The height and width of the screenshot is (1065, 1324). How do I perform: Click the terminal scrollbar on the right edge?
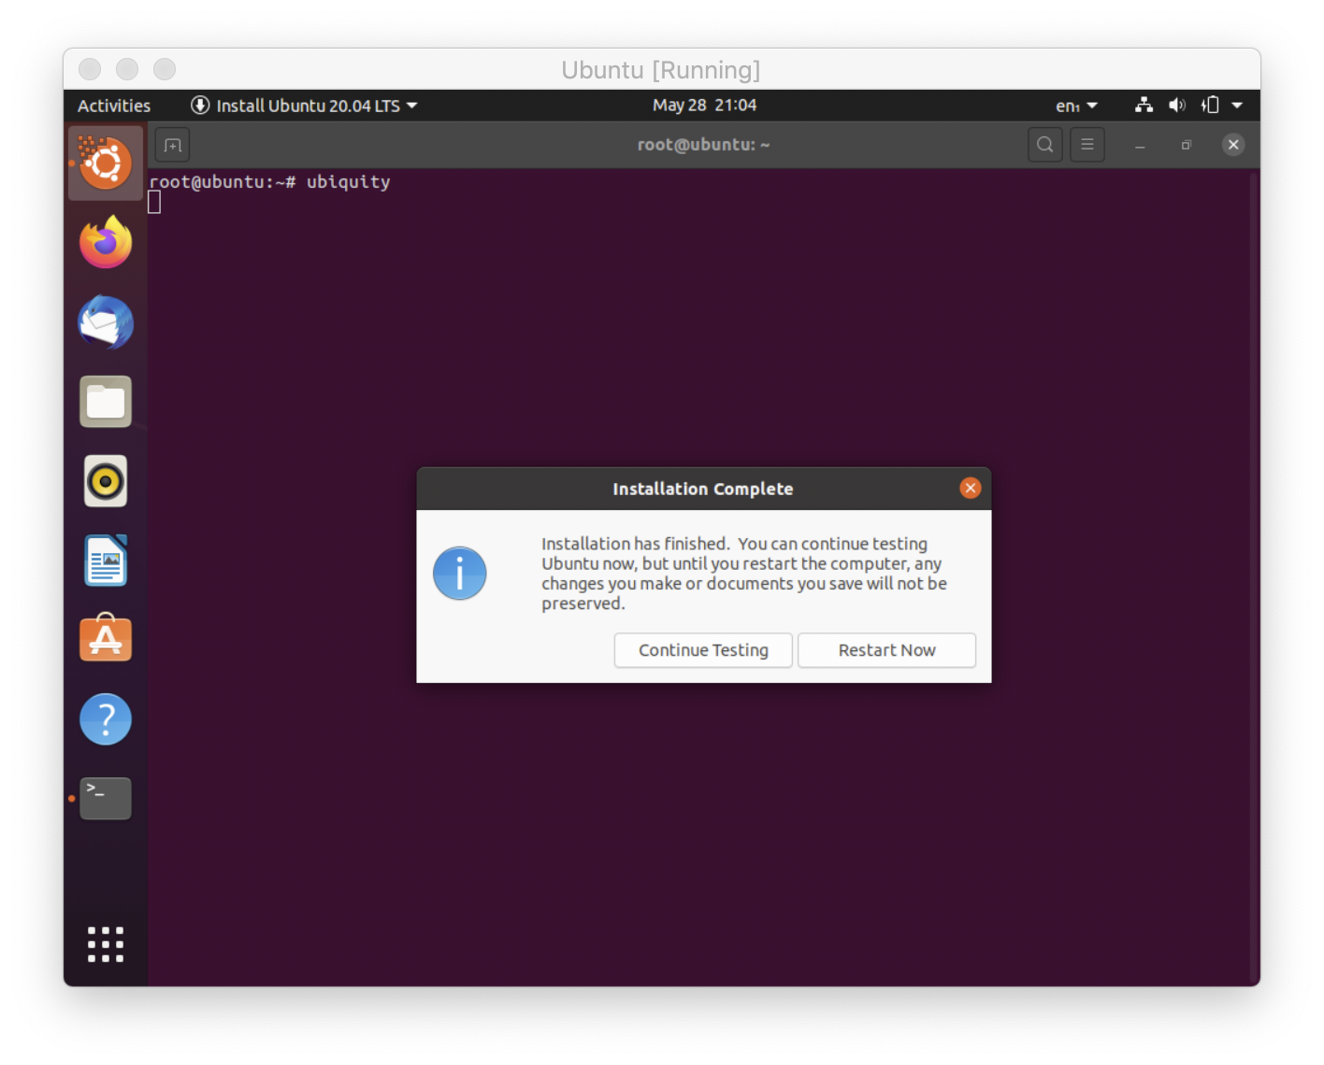pos(1255,576)
